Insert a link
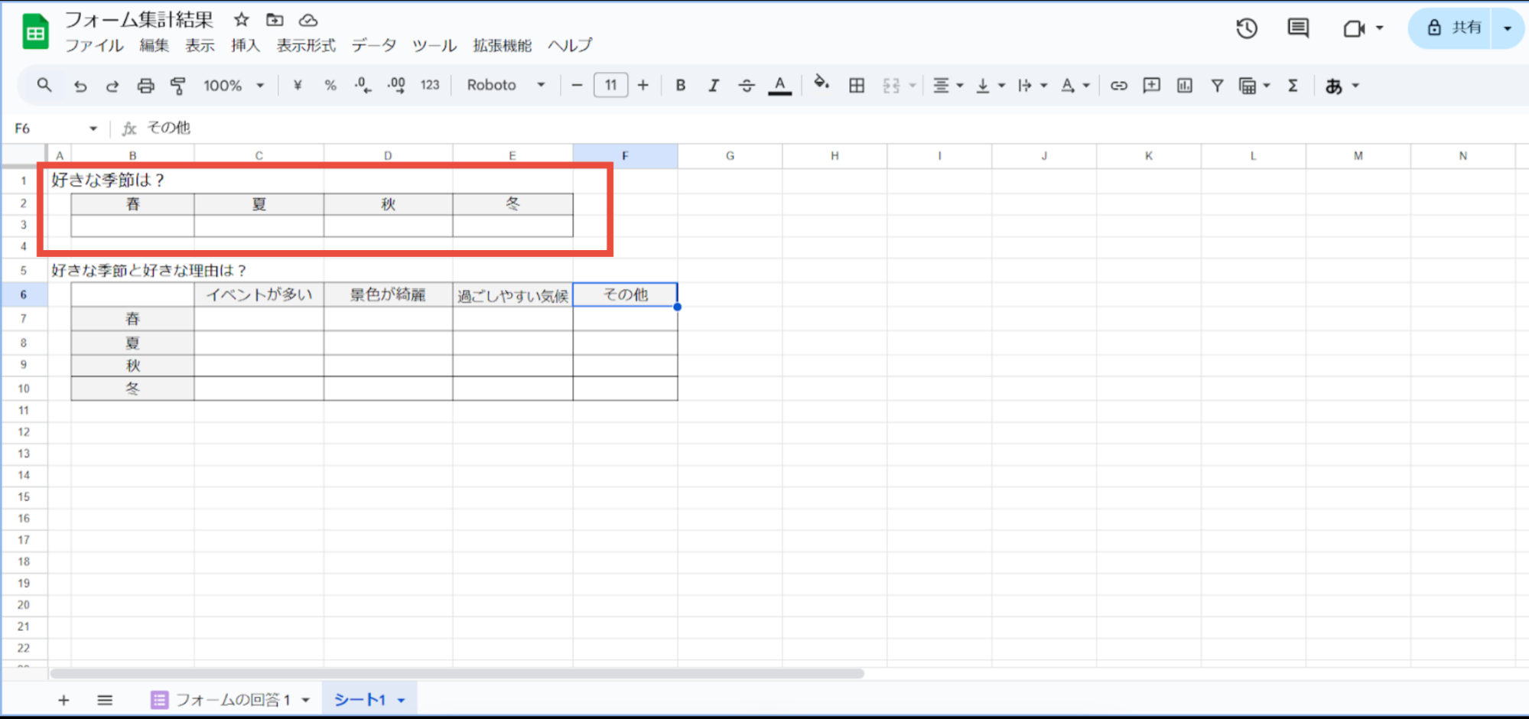 click(x=1118, y=86)
